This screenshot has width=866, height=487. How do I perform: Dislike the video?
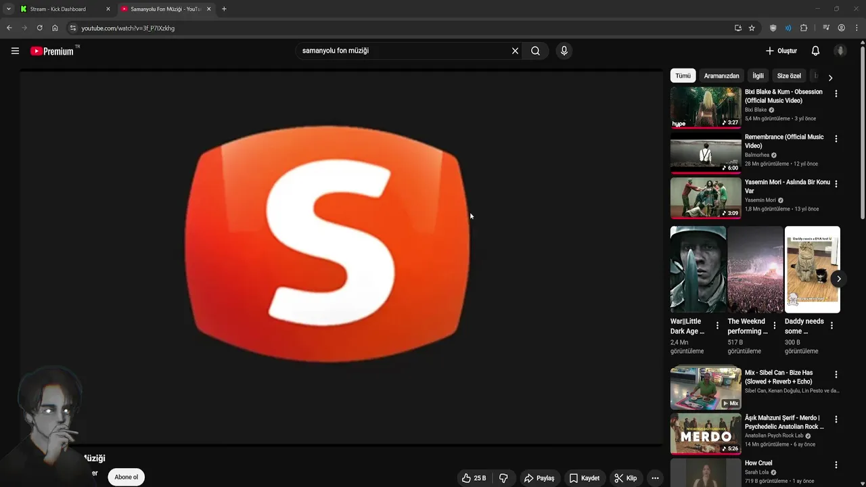coord(503,478)
